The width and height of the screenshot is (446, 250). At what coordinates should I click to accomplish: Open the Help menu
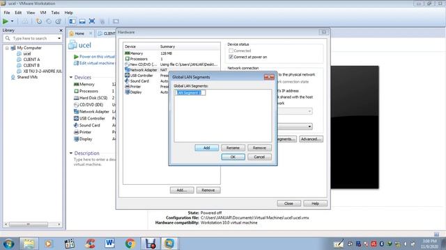[68, 12]
